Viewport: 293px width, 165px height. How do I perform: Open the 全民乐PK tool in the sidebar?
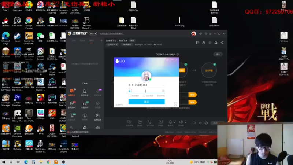pos(72,105)
